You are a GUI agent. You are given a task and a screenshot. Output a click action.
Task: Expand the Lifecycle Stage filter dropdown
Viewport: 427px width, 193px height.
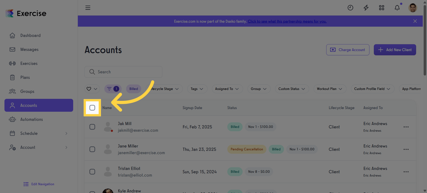tap(165, 89)
